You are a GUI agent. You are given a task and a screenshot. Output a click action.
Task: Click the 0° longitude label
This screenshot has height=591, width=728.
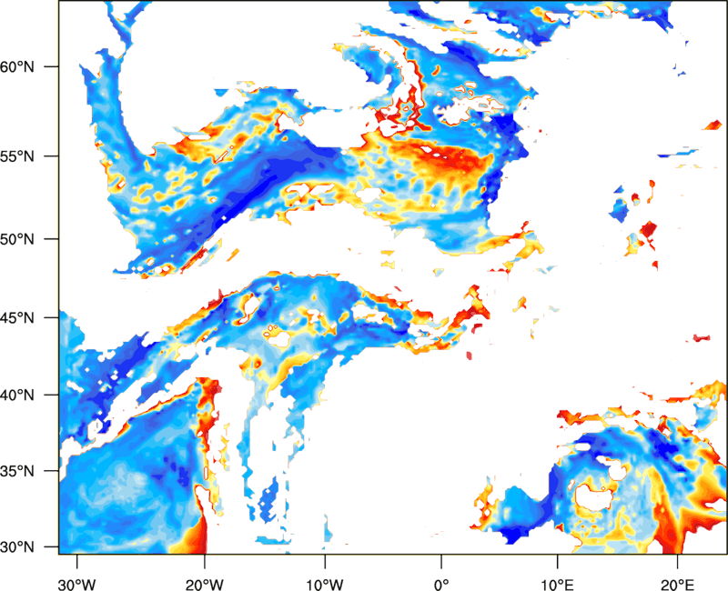[441, 585]
